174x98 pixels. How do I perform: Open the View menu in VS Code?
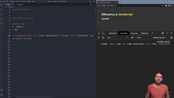[x=17, y=1]
